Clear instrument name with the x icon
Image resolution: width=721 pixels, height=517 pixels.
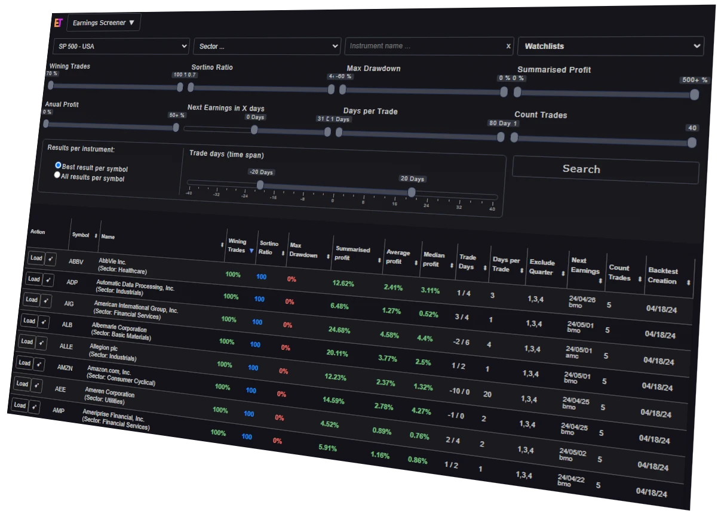(508, 46)
